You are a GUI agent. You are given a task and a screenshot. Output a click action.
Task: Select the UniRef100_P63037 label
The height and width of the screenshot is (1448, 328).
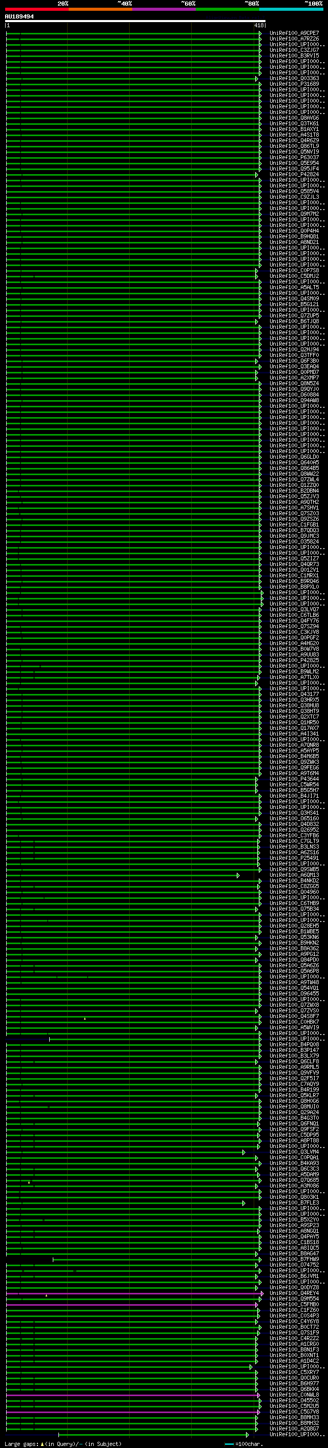[294, 157]
